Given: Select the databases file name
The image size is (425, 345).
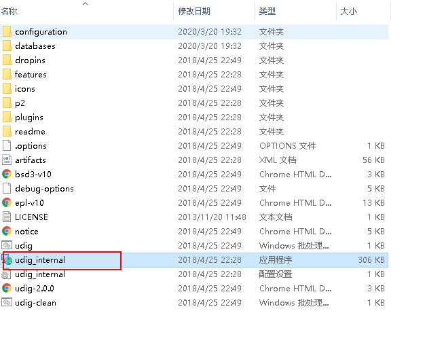Looking at the screenshot, I should tap(35, 46).
